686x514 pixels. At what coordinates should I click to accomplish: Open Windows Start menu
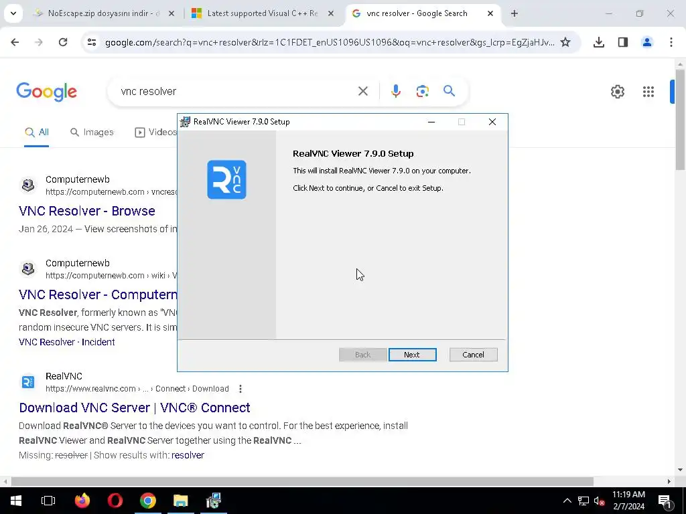tap(16, 501)
